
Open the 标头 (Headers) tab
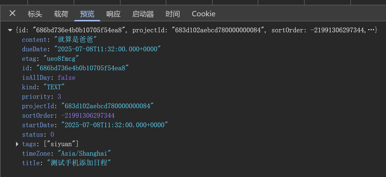click(35, 14)
